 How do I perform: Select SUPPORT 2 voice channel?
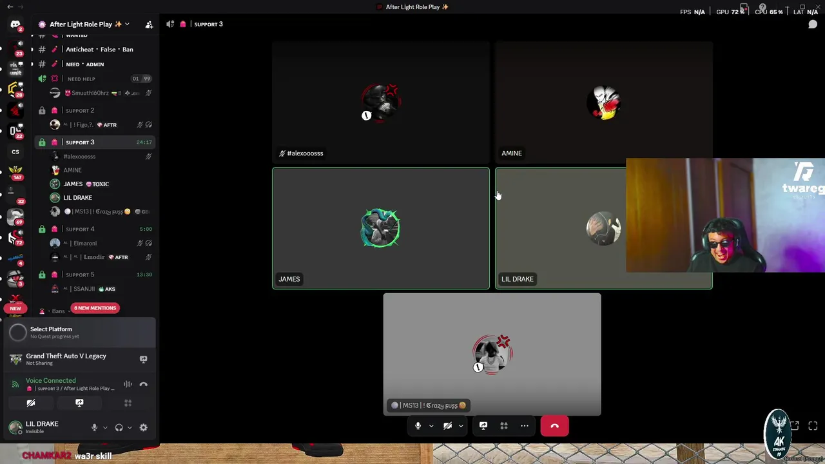click(93, 110)
